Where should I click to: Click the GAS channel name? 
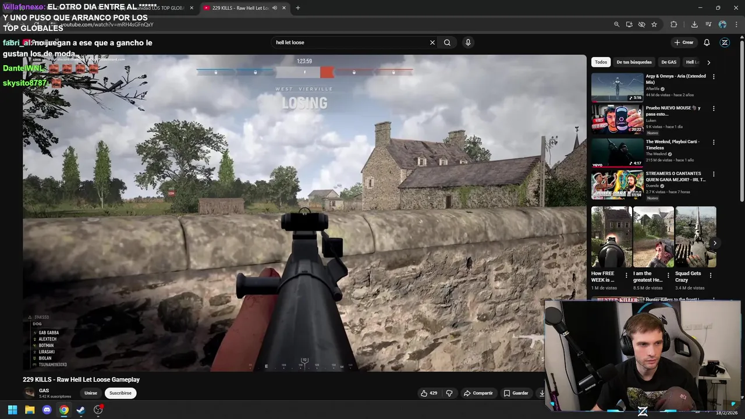click(x=44, y=390)
